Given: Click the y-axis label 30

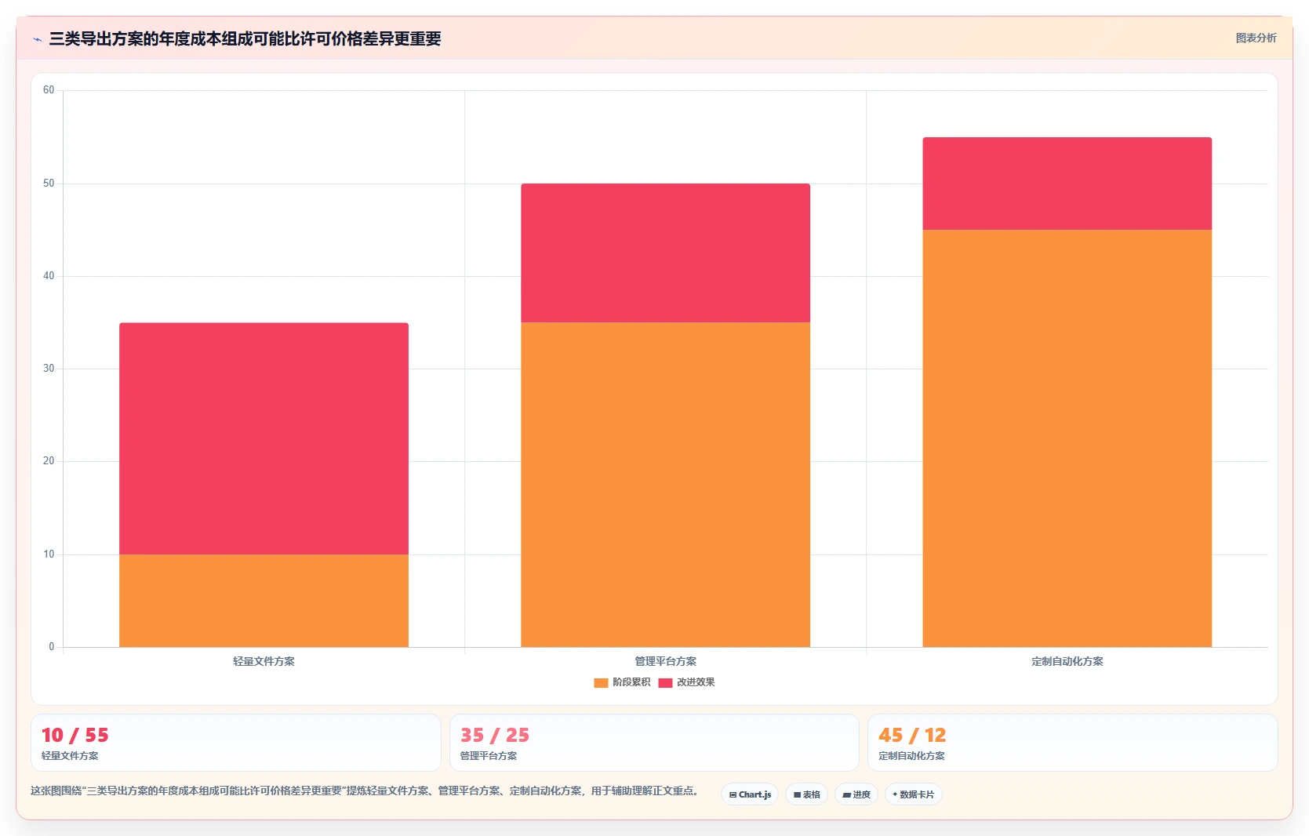Looking at the screenshot, I should point(49,369).
